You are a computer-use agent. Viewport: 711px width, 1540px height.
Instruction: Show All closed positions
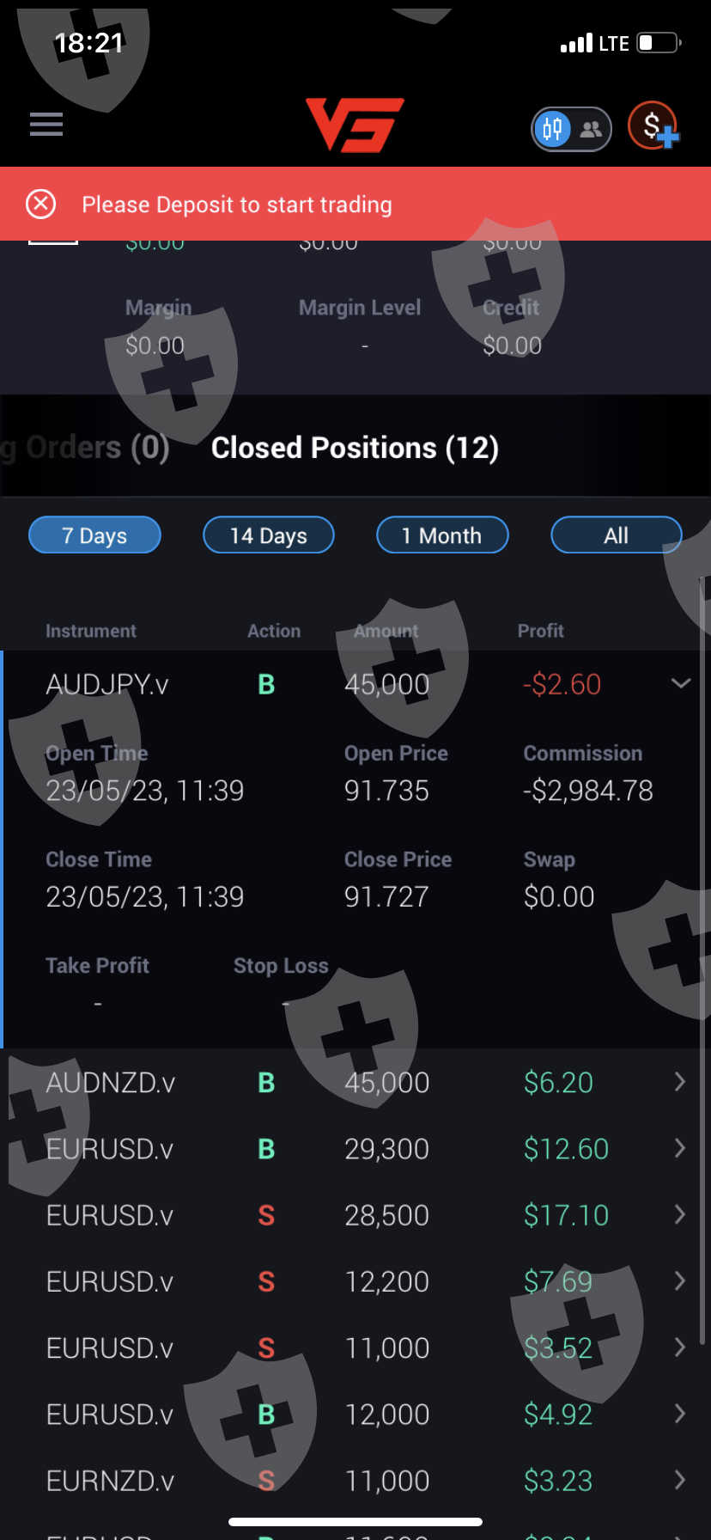[616, 535]
